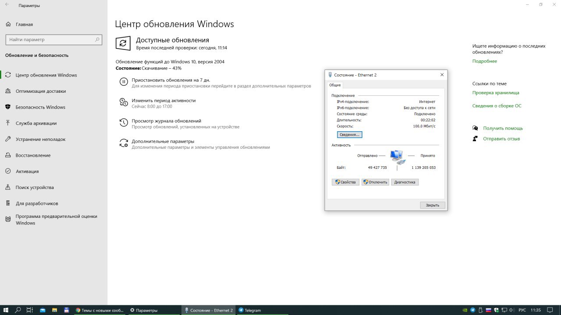Open Активация section
The width and height of the screenshot is (561, 315).
pos(27,171)
